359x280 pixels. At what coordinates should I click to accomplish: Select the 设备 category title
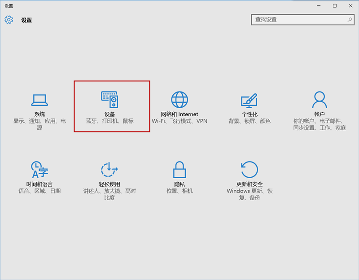[109, 114]
